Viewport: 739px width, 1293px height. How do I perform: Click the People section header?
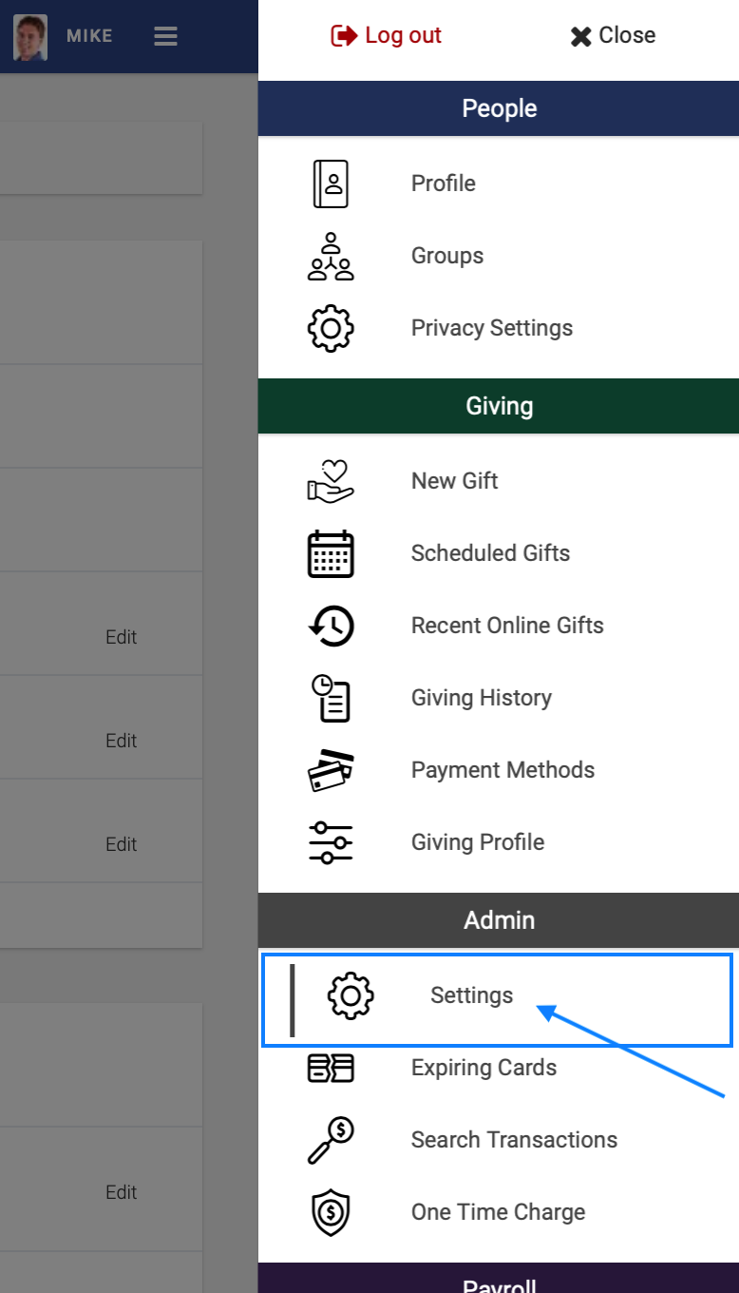point(499,108)
